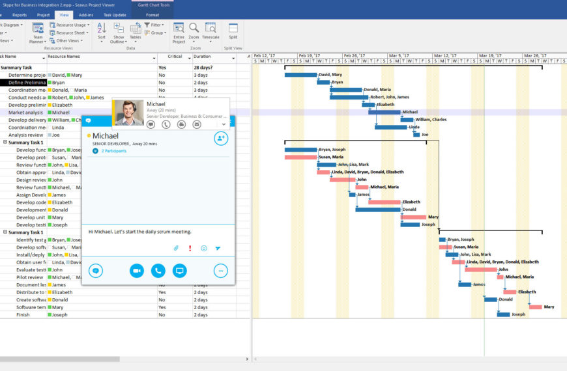
Task: Select the View ribbon tab
Action: click(64, 15)
